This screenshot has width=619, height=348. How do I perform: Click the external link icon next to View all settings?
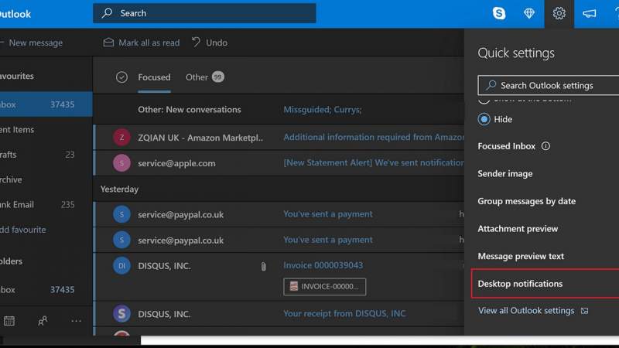(x=585, y=311)
